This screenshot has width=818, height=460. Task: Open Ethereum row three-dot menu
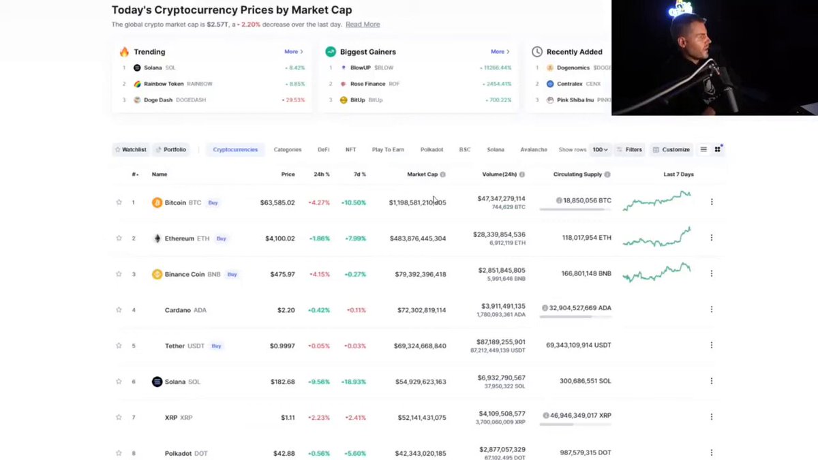click(x=712, y=238)
